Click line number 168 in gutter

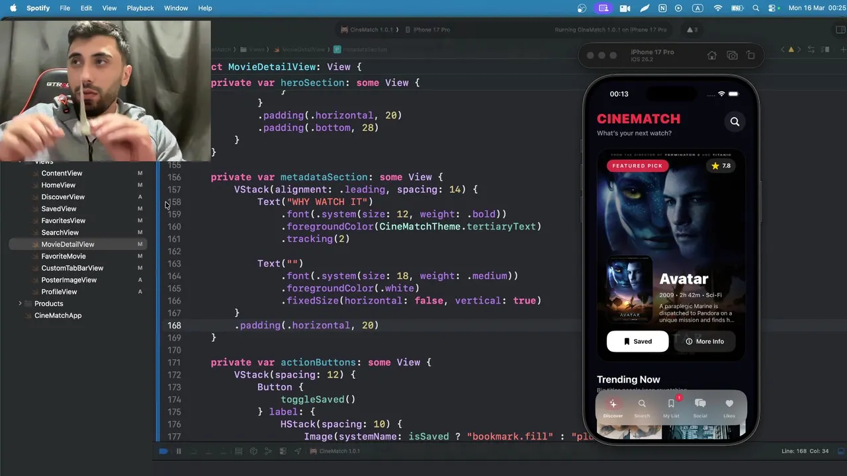click(174, 325)
